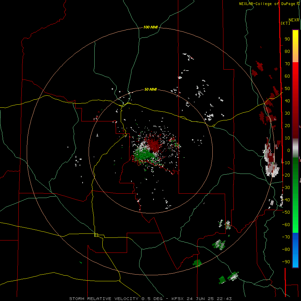Viewport: 301px width, 301px height.
Task: Click the "-10" scale value
Action: 286,163
